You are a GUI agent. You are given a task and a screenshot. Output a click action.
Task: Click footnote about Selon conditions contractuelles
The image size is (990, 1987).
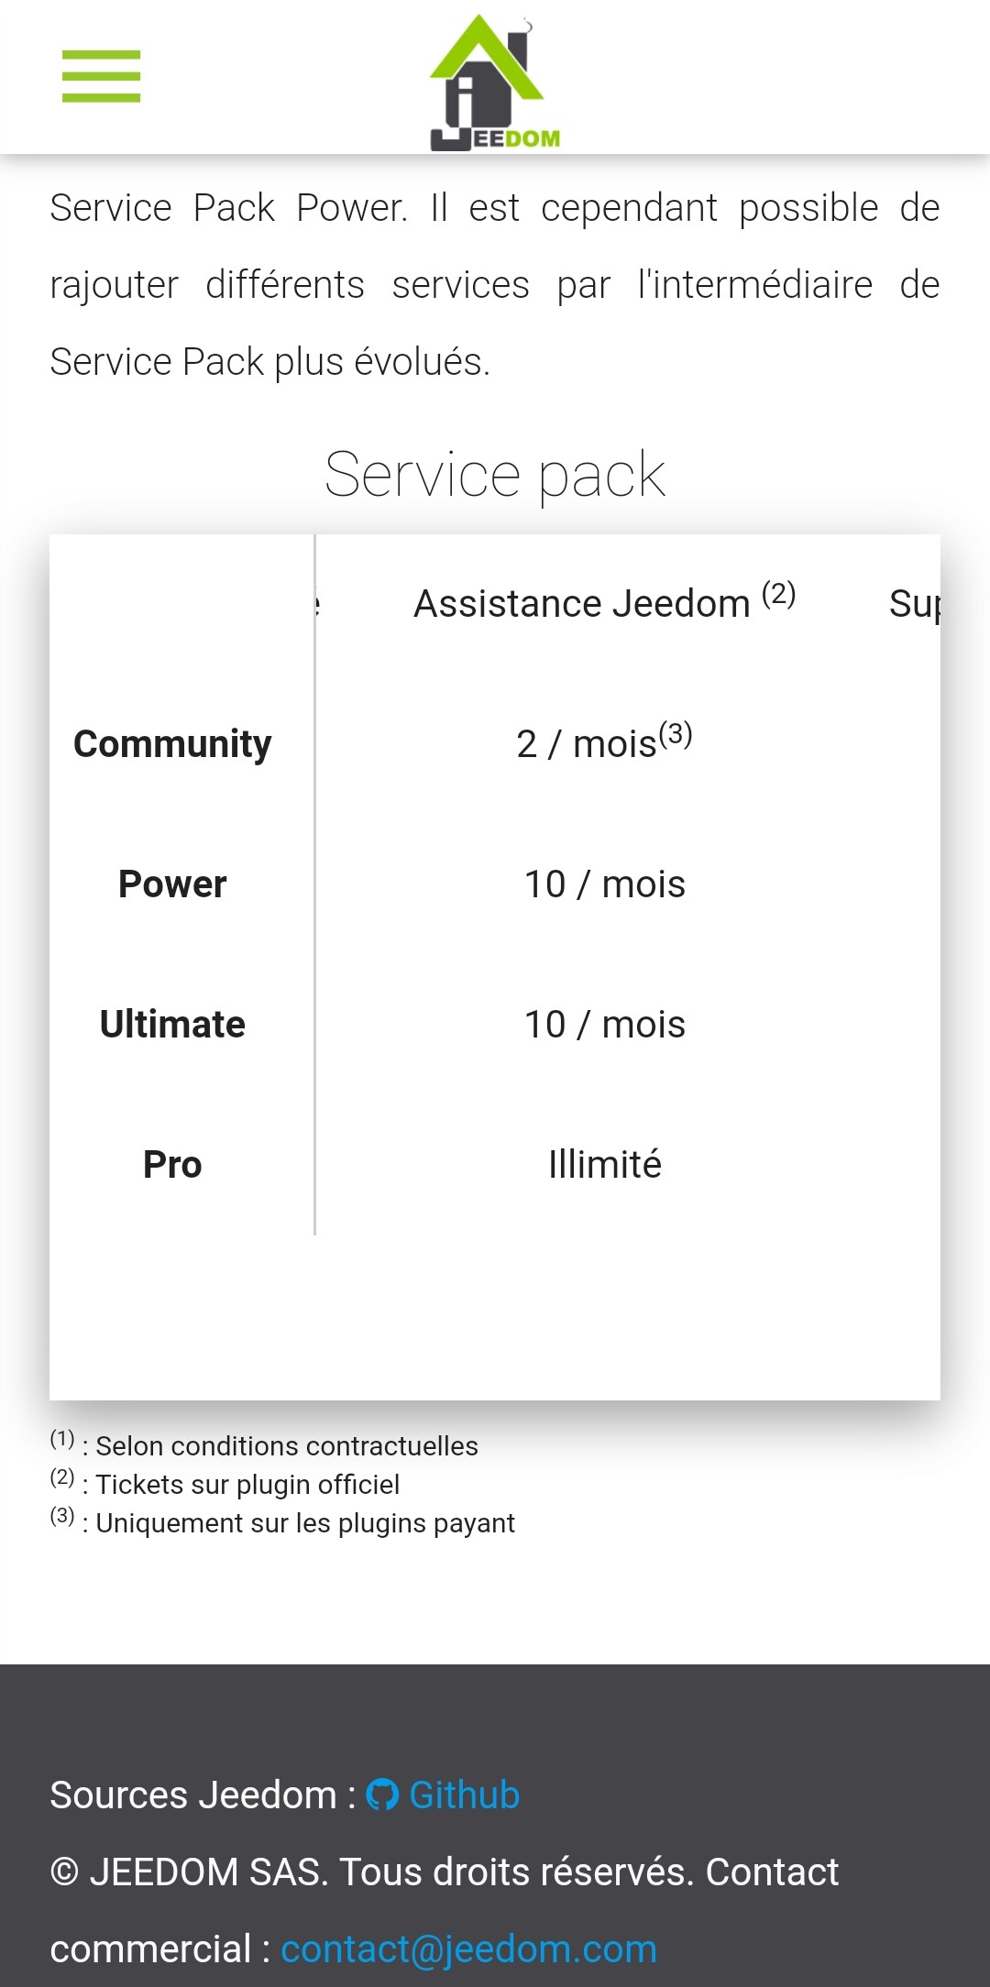(264, 1444)
